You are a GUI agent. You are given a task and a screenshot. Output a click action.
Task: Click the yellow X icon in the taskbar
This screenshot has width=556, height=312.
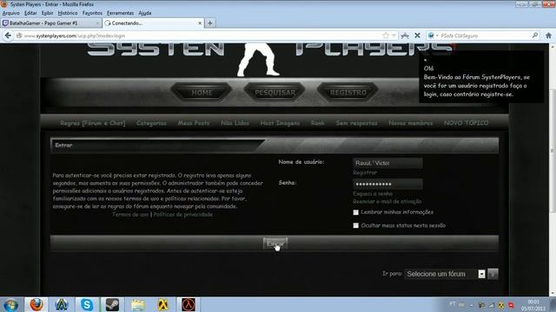162,304
